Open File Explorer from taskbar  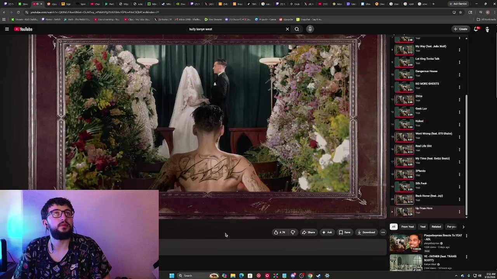point(233,276)
